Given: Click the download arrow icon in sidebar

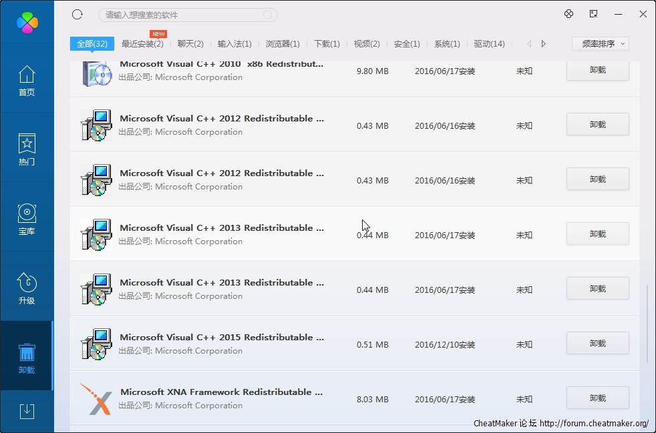Looking at the screenshot, I should 27,411.
